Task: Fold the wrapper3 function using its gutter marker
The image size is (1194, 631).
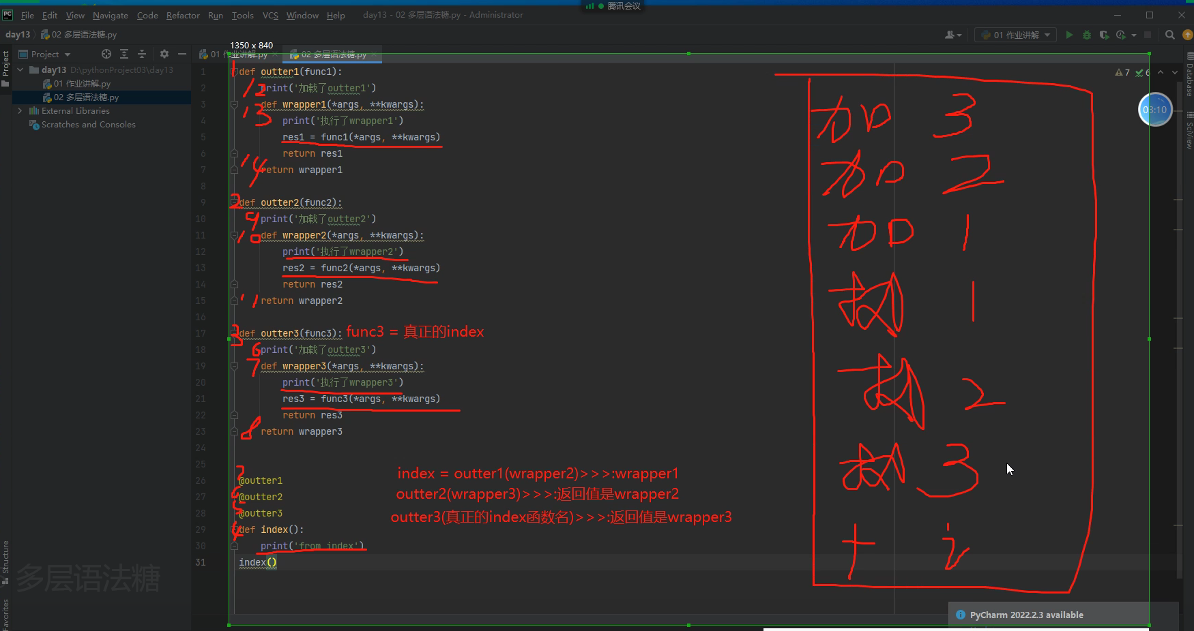Action: (x=234, y=366)
